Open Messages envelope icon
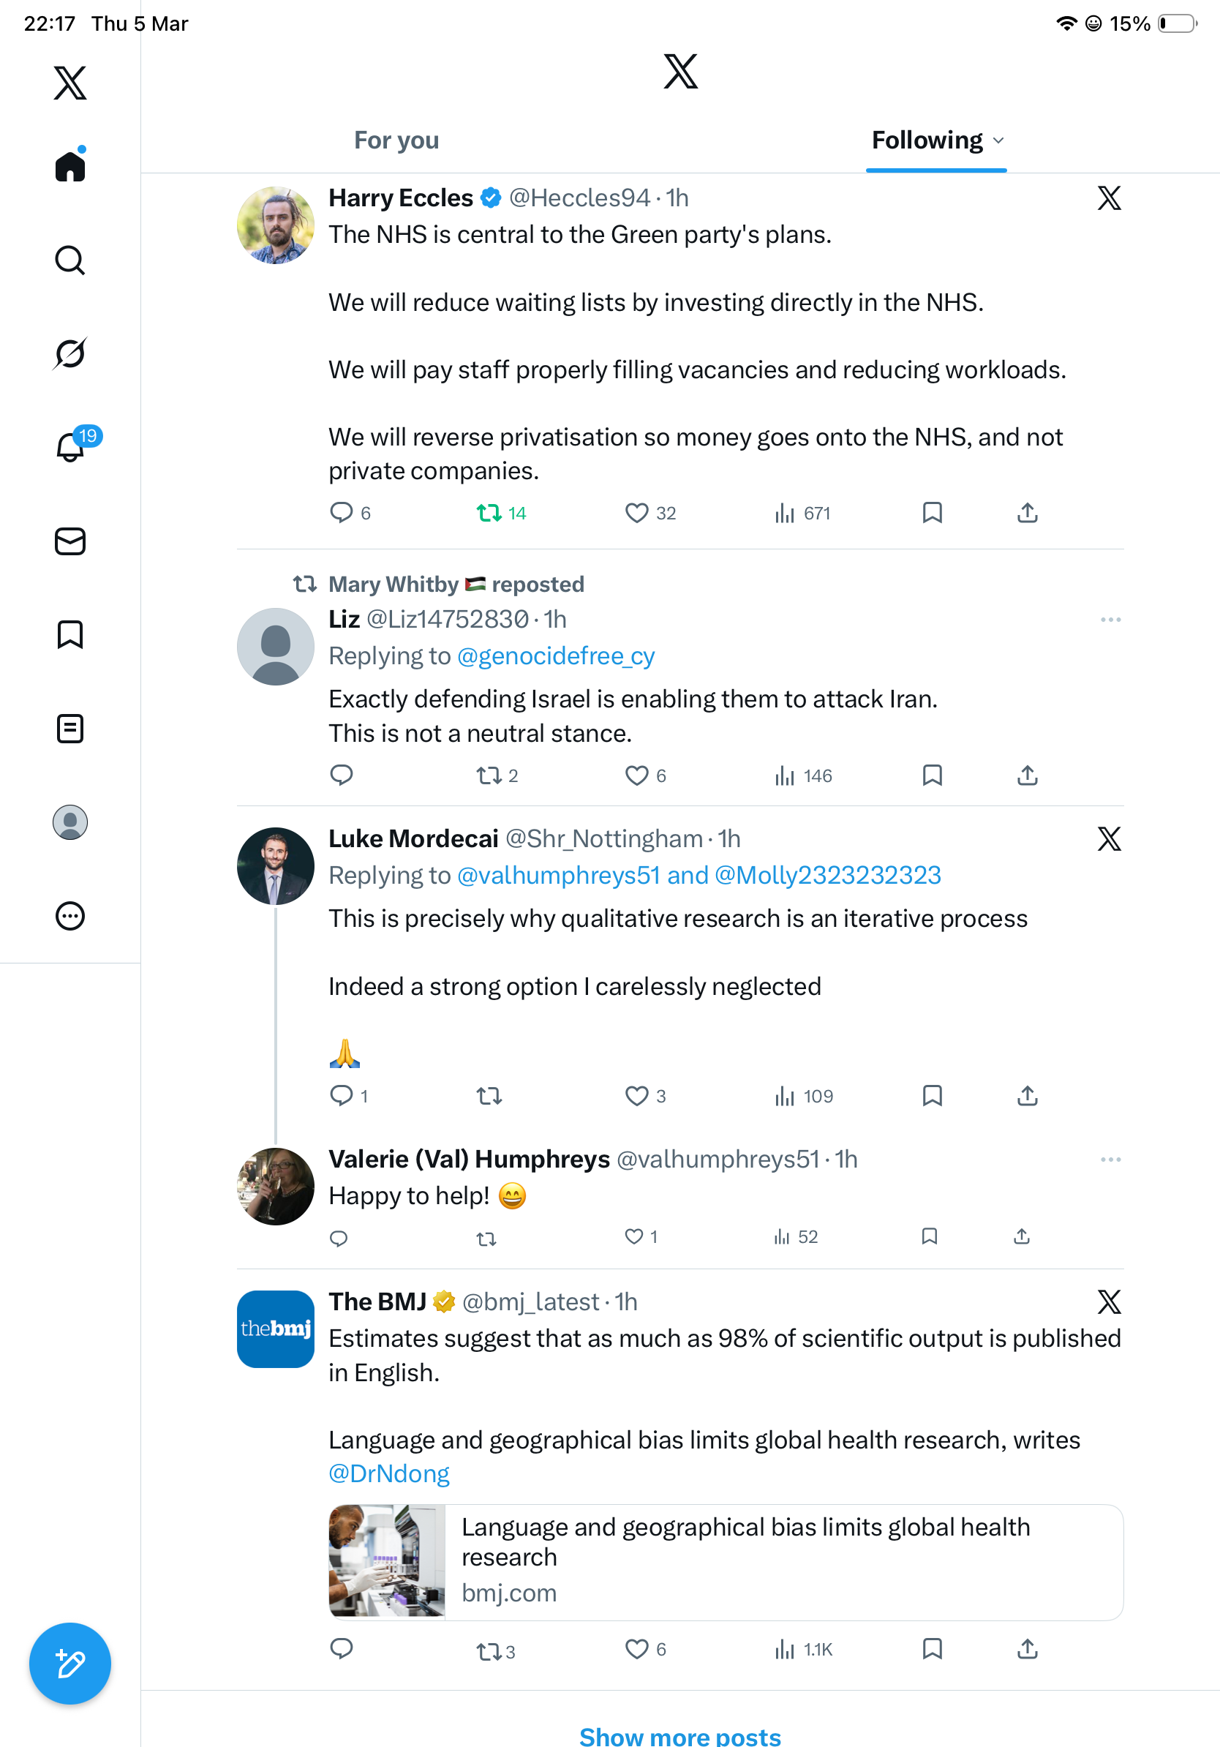Screen dimensions: 1220x1747 click(x=70, y=541)
